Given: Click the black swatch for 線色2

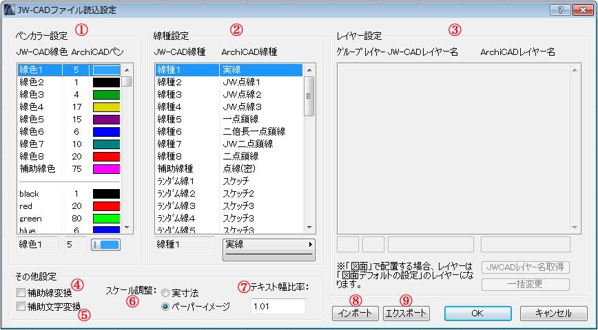Looking at the screenshot, I should click(x=106, y=82).
